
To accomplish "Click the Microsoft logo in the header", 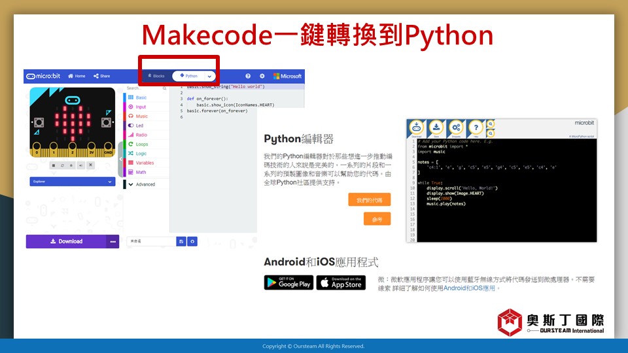I will [288, 76].
